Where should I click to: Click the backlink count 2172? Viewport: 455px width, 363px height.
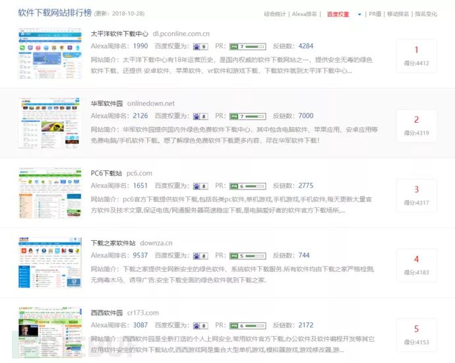pyautogui.click(x=306, y=325)
